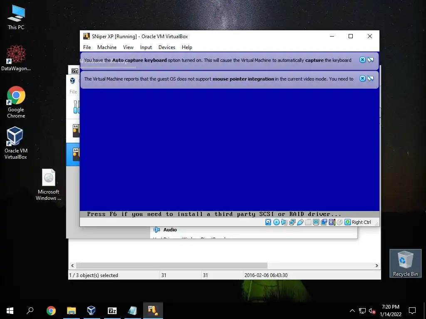Select Microsoft Windows disc image on desktop

[x=48, y=185]
